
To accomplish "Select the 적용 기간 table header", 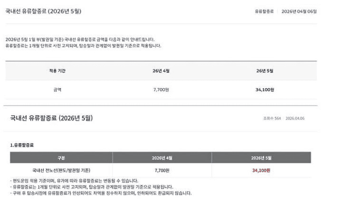I will coord(56,71).
